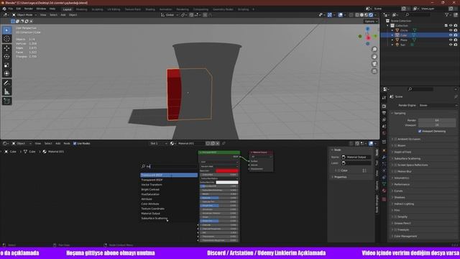
Task: Click the outliner filter funnel icon
Action: (x=447, y=14)
